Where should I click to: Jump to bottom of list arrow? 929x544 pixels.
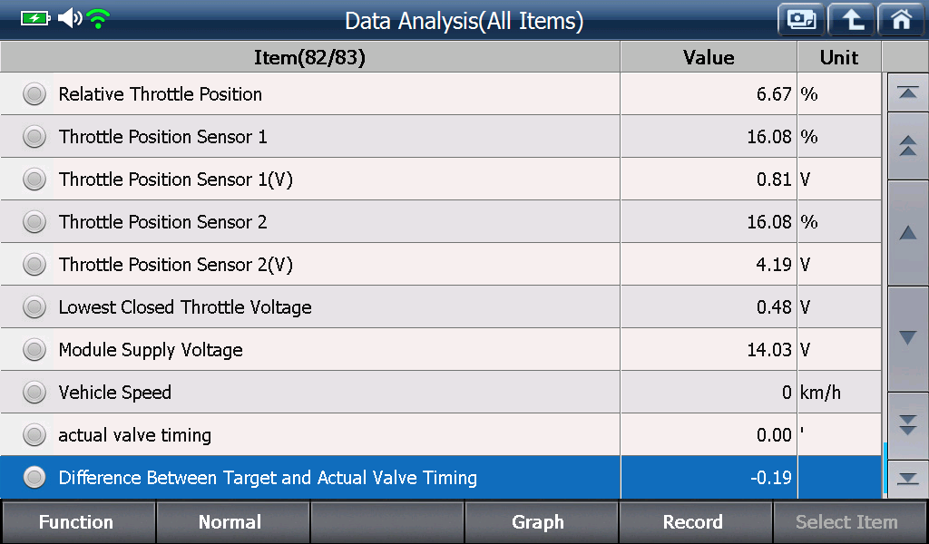click(x=907, y=479)
